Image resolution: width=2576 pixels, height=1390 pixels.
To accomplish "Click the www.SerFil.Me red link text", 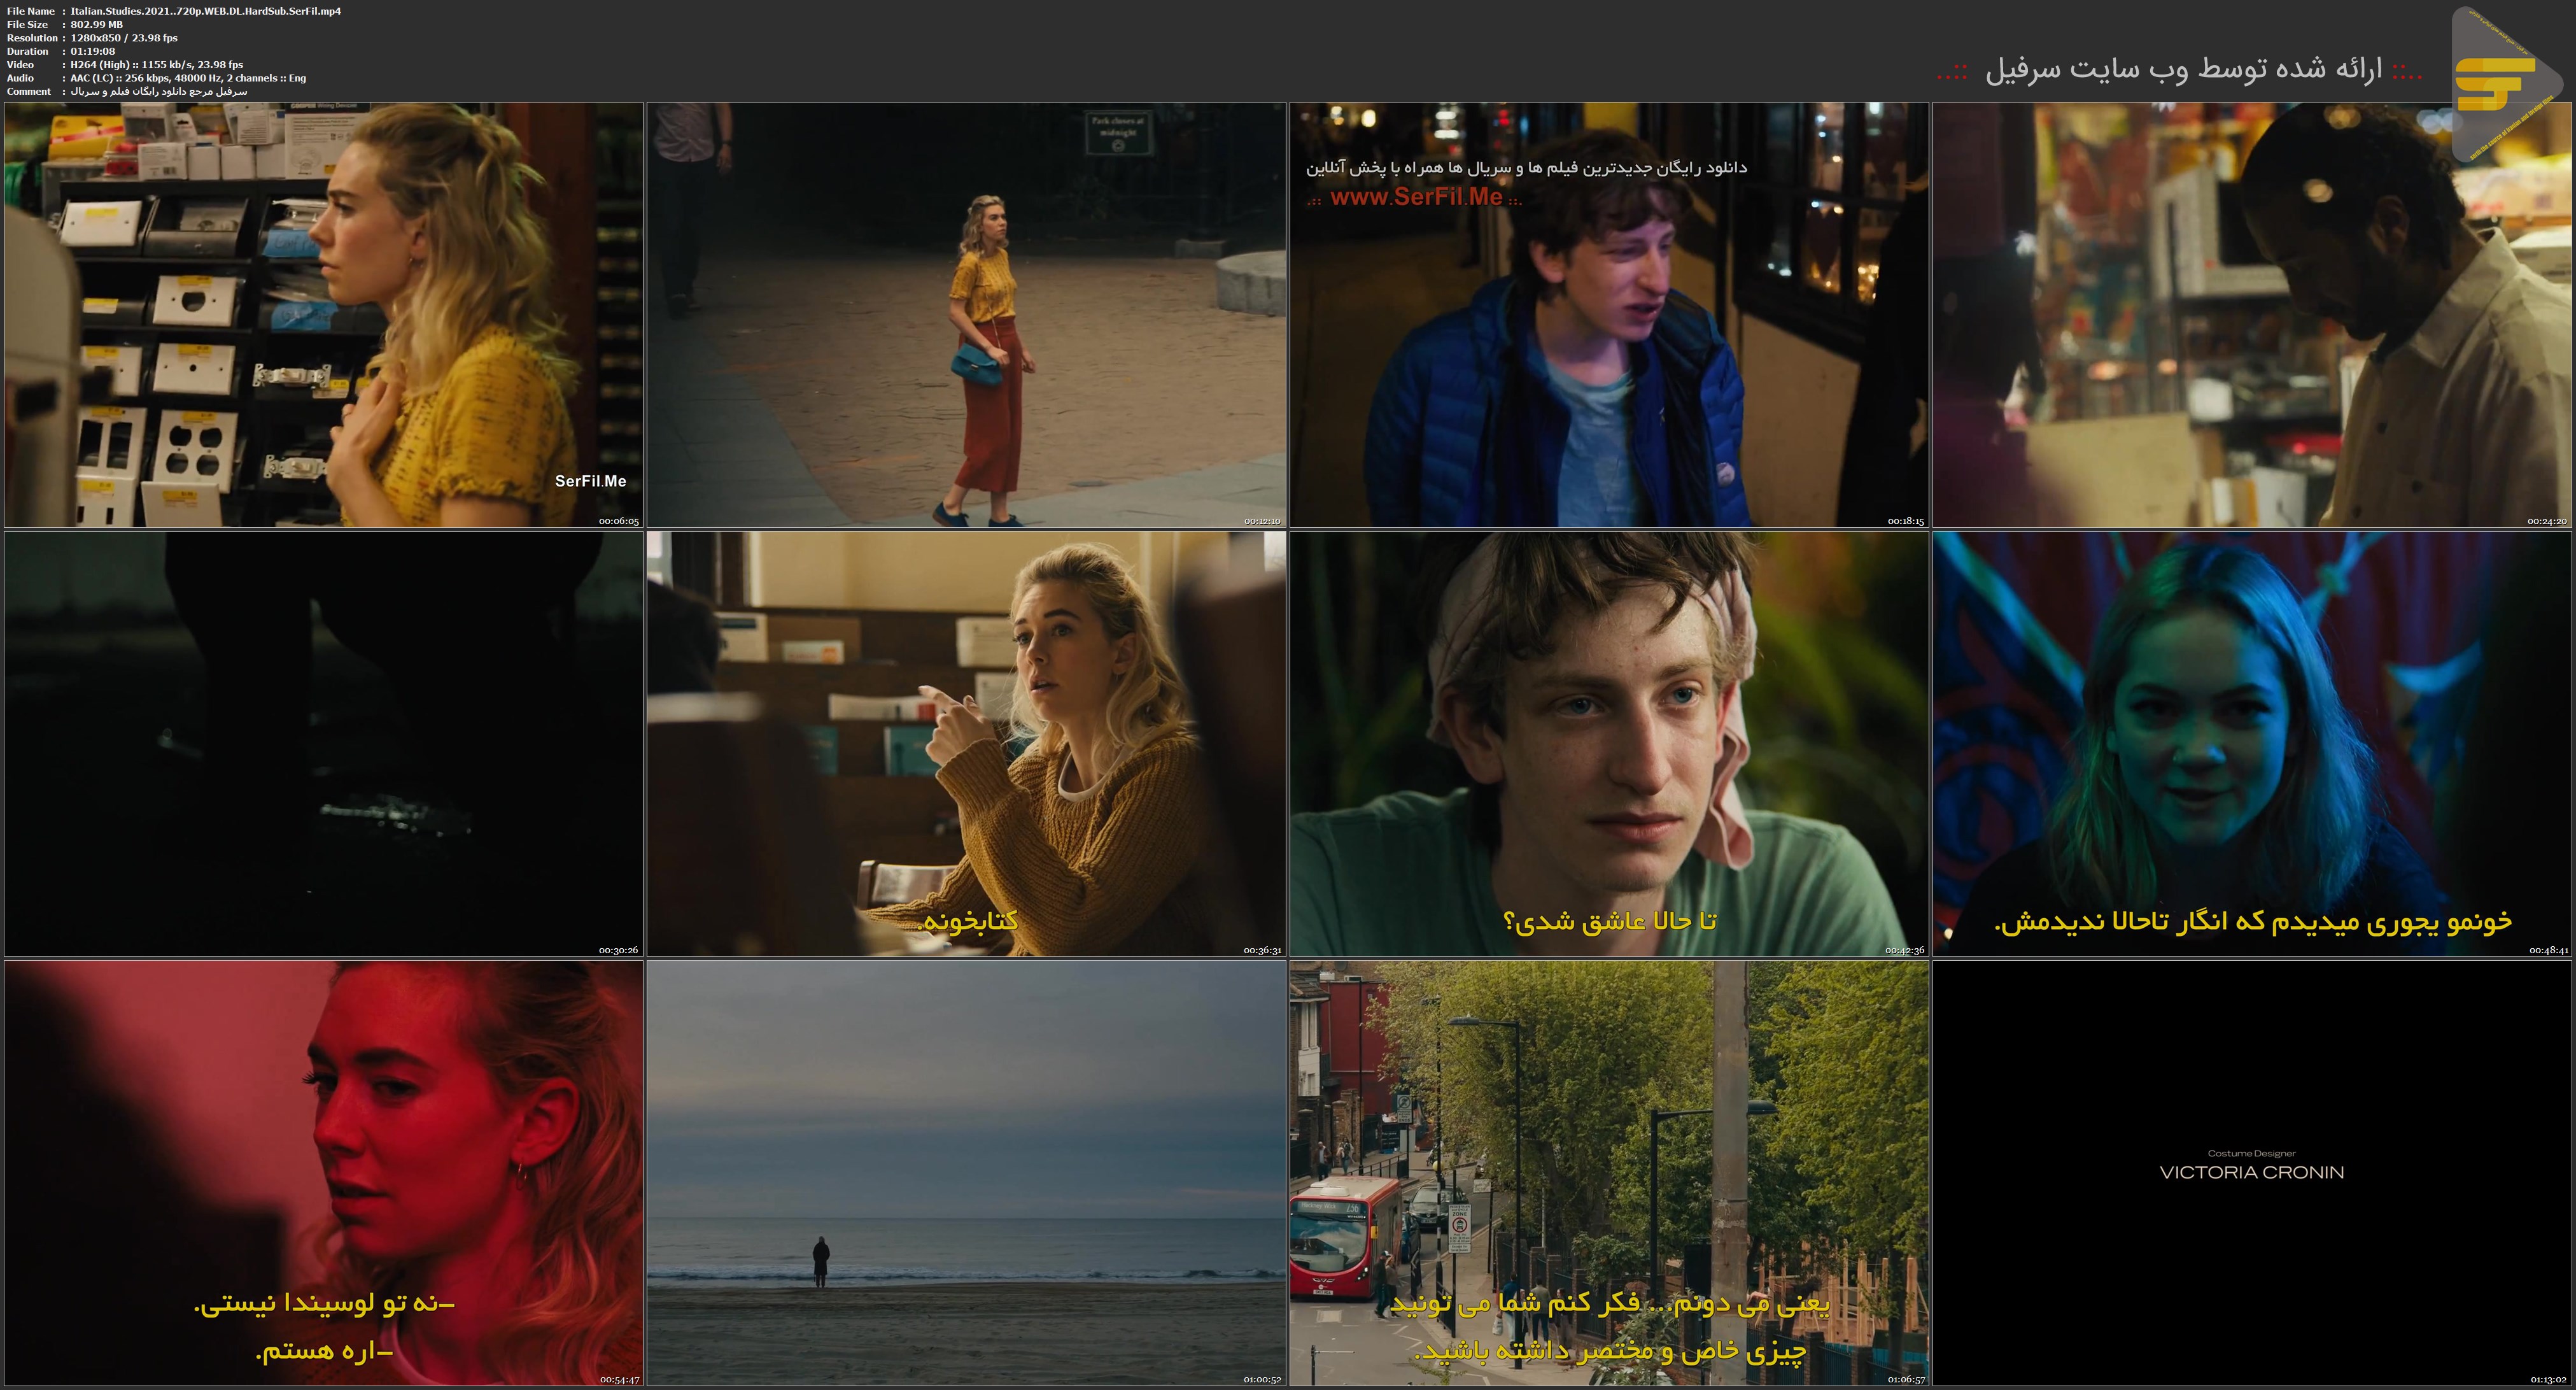I will (1415, 198).
